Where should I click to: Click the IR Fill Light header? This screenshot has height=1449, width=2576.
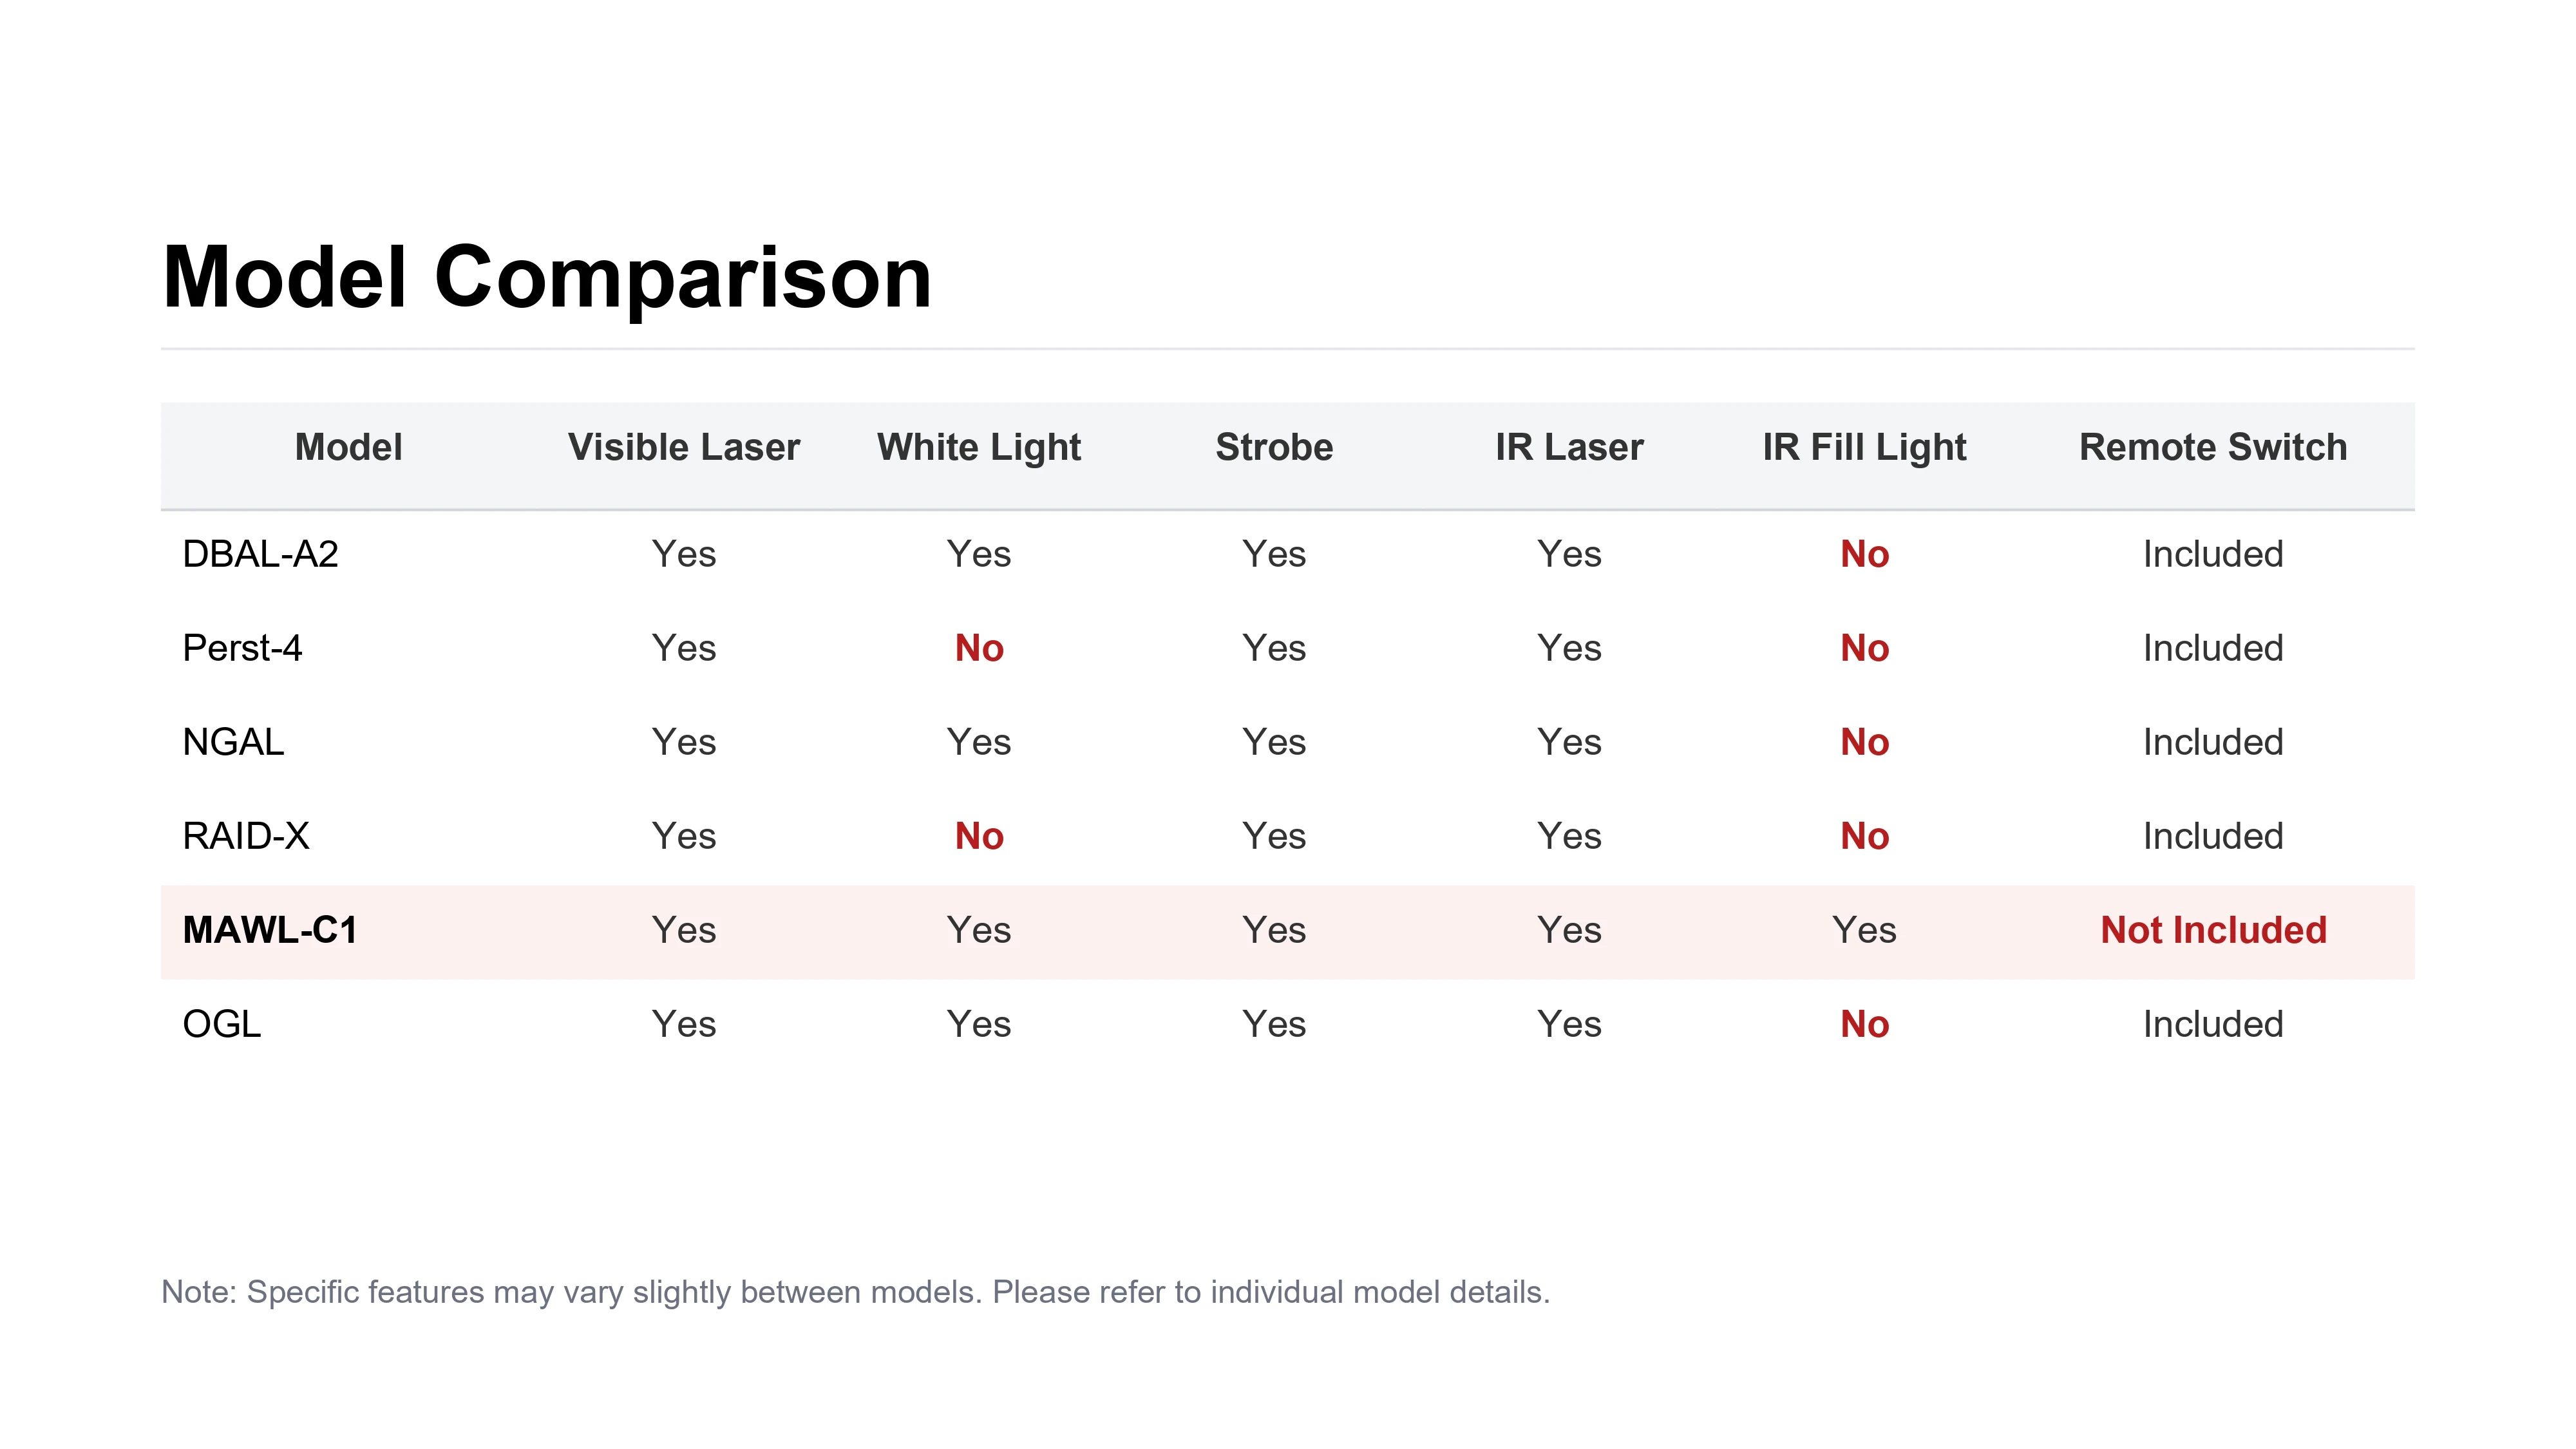click(1864, 447)
